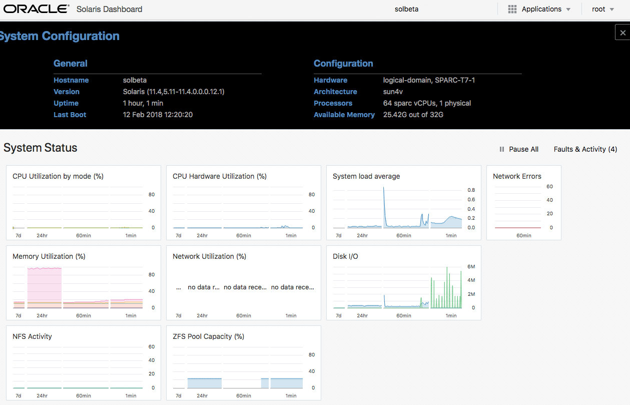The width and height of the screenshot is (630, 405).
Task: Click 1min label in NFS Activity chart
Action: (x=131, y=395)
